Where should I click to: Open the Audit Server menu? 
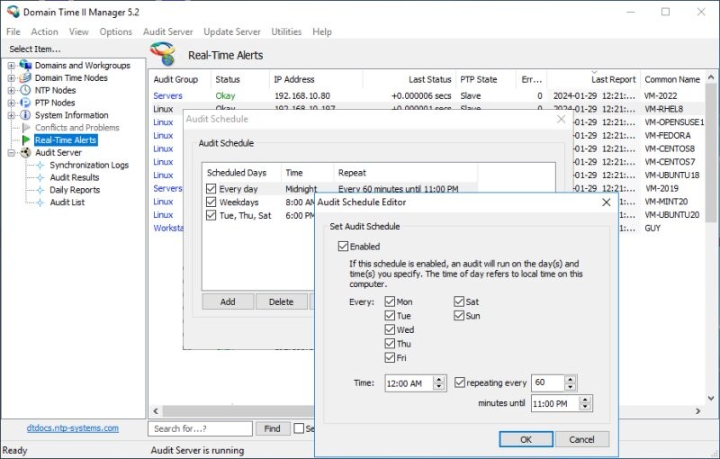(x=167, y=31)
